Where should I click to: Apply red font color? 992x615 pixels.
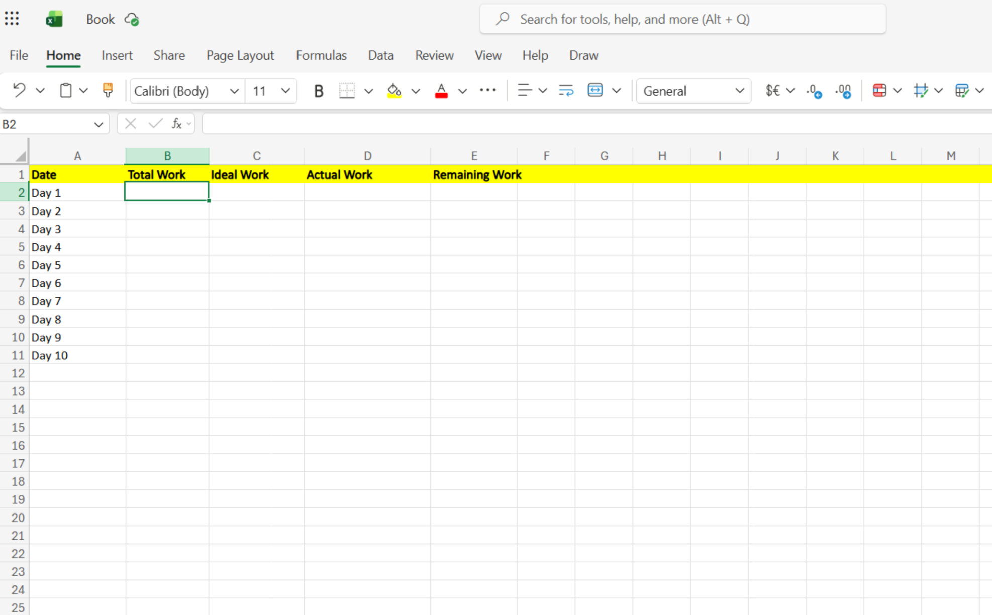tap(441, 91)
